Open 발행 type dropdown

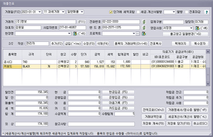point(174,12)
